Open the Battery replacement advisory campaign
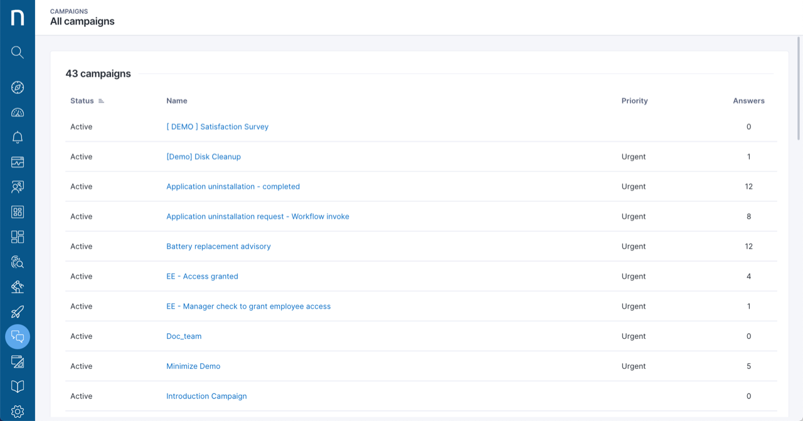Image resolution: width=803 pixels, height=421 pixels. (x=218, y=246)
